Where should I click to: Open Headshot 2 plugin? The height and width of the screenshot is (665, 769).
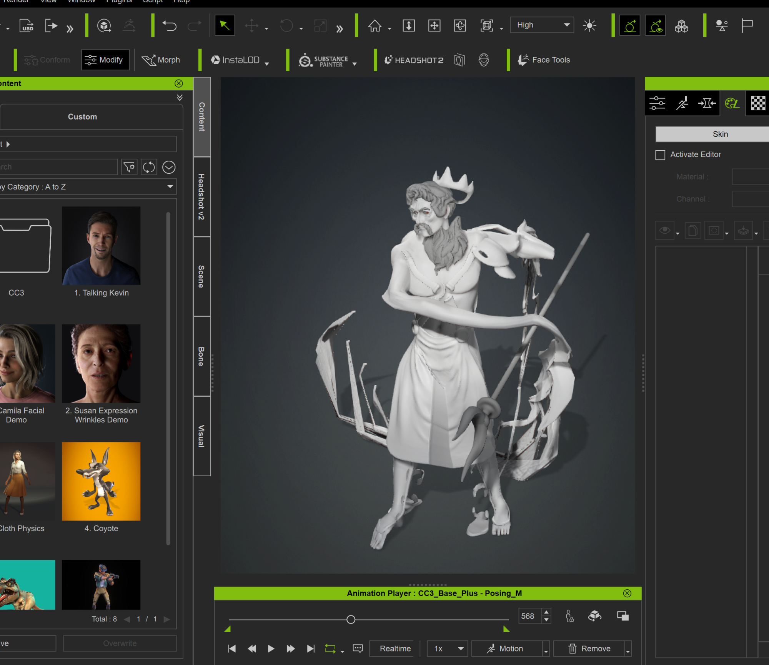tap(414, 60)
